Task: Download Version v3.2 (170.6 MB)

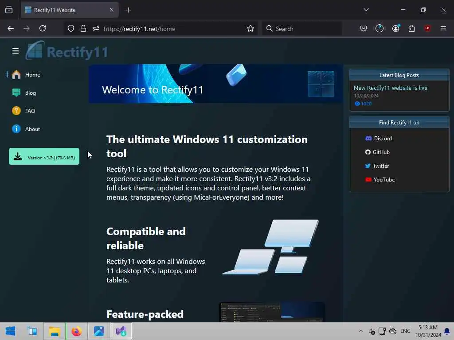Action: pyautogui.click(x=44, y=156)
